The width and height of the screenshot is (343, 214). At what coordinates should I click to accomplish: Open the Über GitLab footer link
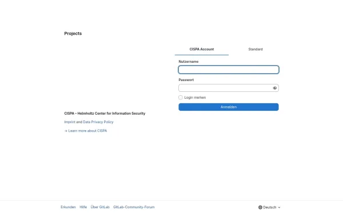(x=100, y=207)
